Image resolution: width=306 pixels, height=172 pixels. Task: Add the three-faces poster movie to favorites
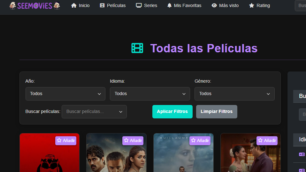[133, 141]
